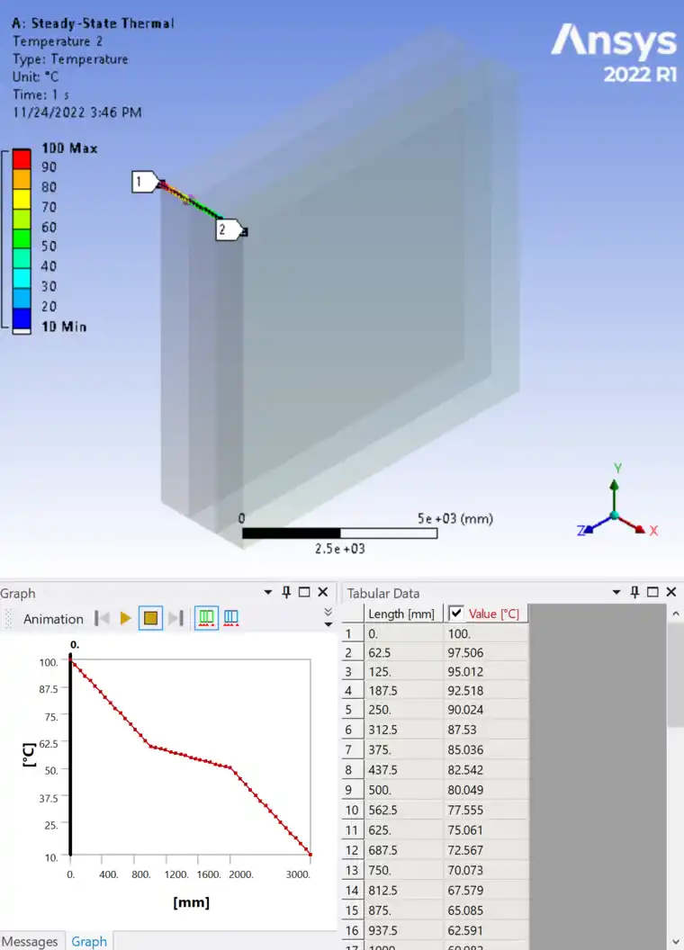Select path point label 1

[x=145, y=182]
